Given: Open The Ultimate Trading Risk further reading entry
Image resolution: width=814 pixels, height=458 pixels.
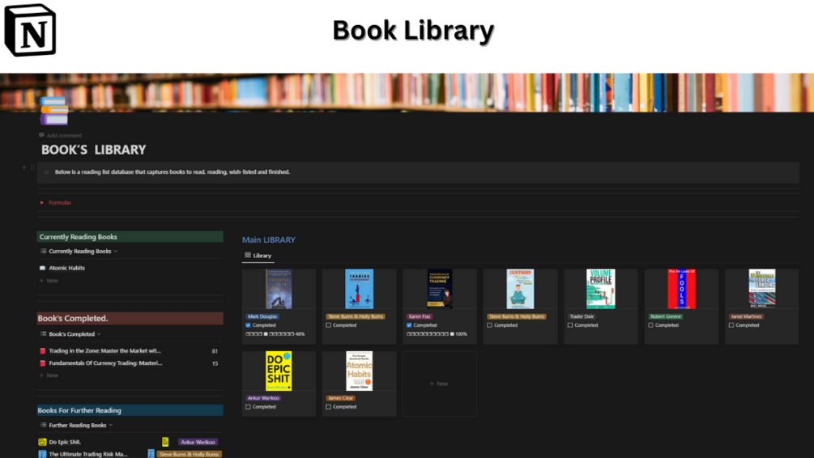Looking at the screenshot, I should pos(87,455).
